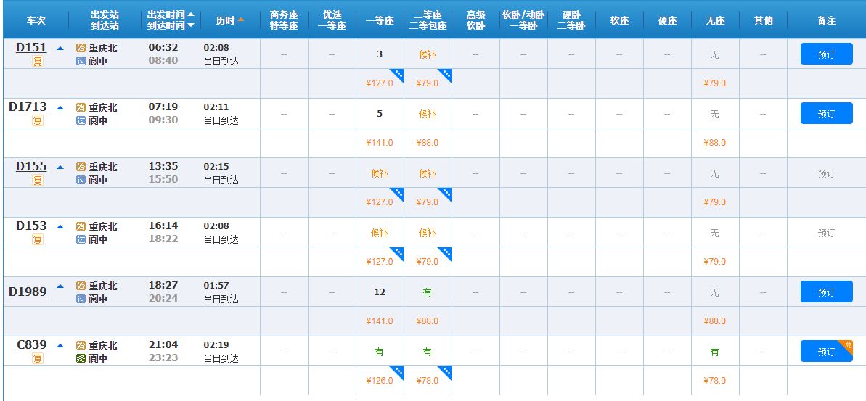This screenshot has height=401, width=866.
Task: Click blue discount tag on D155's ¥79.0 second-class price
Action: pos(445,194)
